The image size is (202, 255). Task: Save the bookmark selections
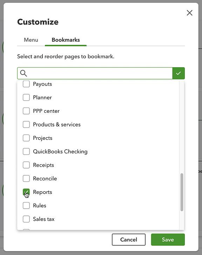pyautogui.click(x=168, y=240)
